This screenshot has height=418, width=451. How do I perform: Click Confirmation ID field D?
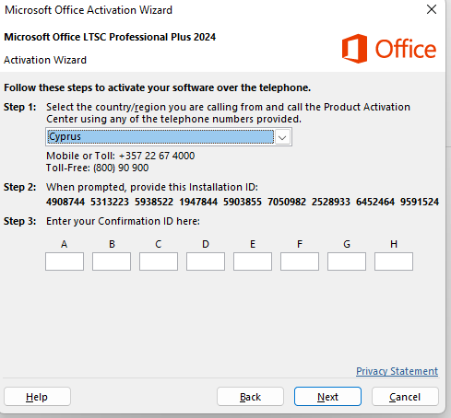[x=206, y=261]
